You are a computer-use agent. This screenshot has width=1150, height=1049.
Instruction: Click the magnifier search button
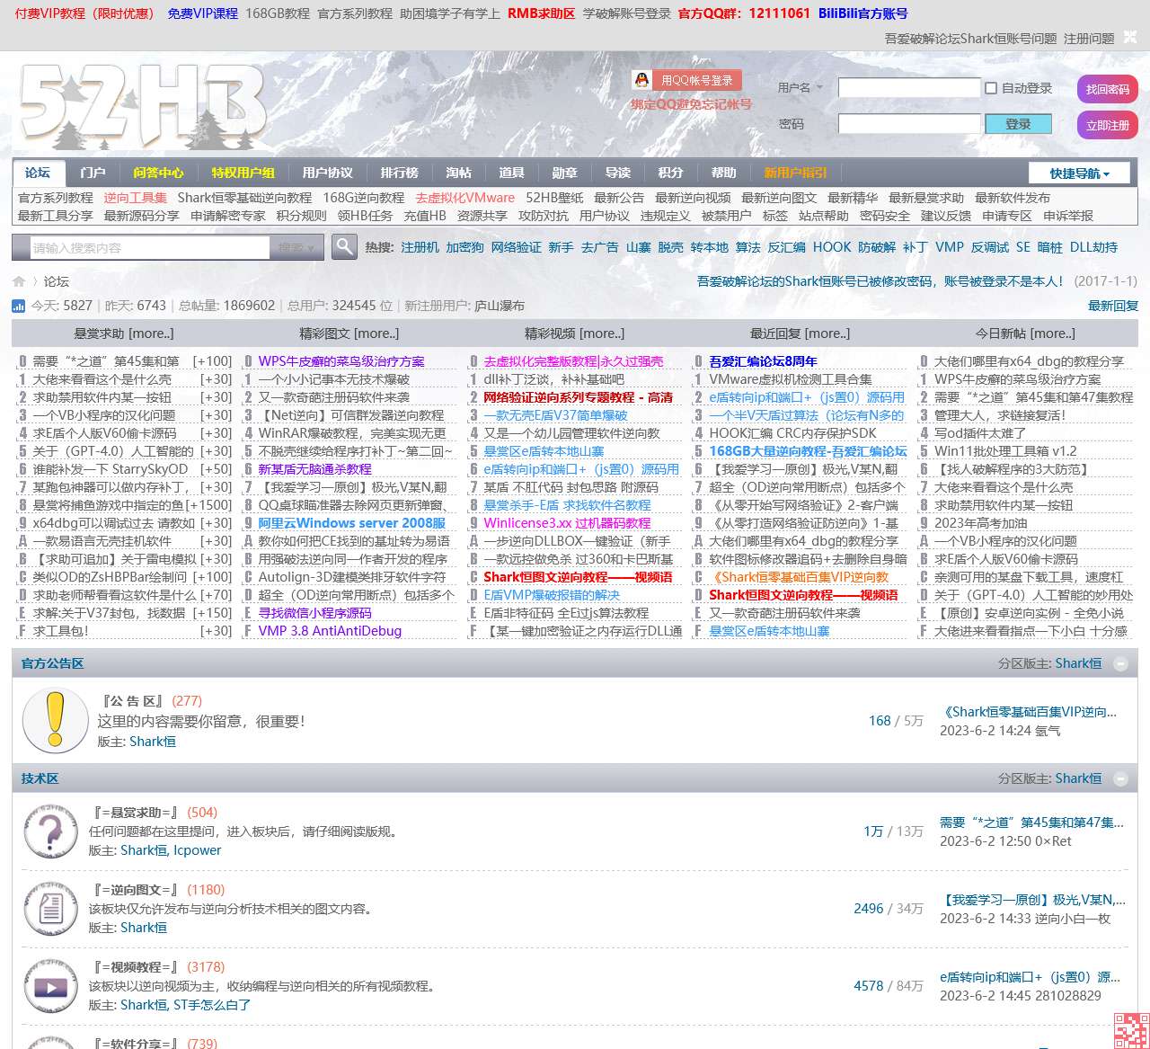(x=344, y=246)
